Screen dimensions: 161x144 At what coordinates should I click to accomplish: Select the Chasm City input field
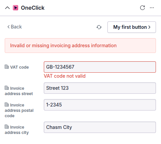[x=100, y=127]
